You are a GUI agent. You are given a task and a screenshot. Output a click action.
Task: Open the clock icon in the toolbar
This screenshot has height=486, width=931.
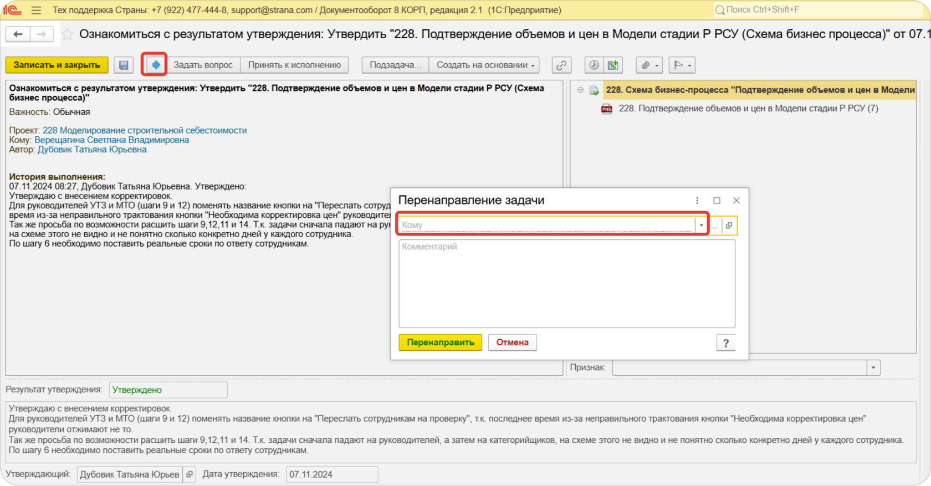[594, 65]
